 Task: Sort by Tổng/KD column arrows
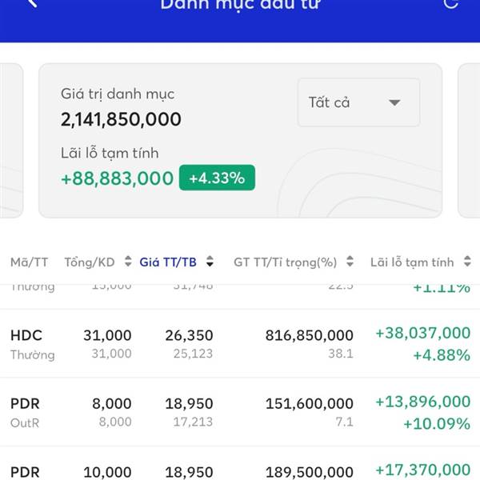pyautogui.click(x=128, y=262)
